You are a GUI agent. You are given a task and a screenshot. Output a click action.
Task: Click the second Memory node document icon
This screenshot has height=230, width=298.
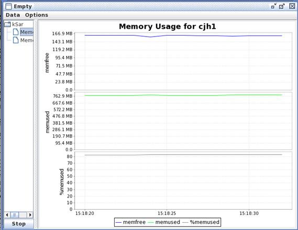tap(16, 40)
